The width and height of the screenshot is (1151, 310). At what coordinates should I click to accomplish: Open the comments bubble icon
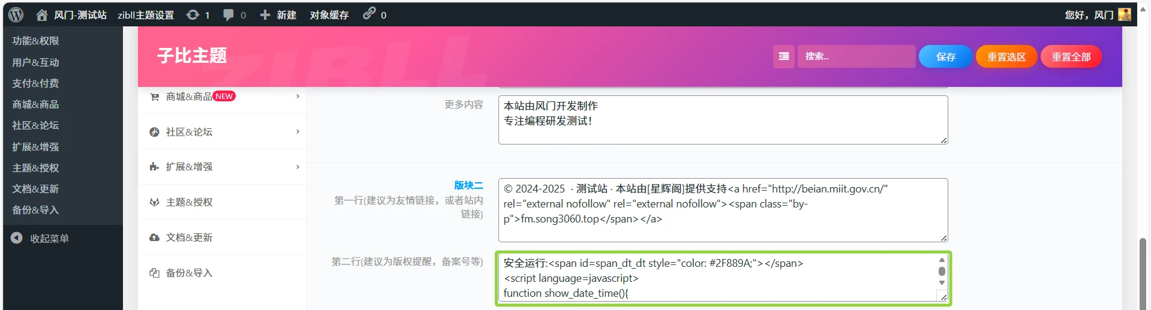(229, 14)
